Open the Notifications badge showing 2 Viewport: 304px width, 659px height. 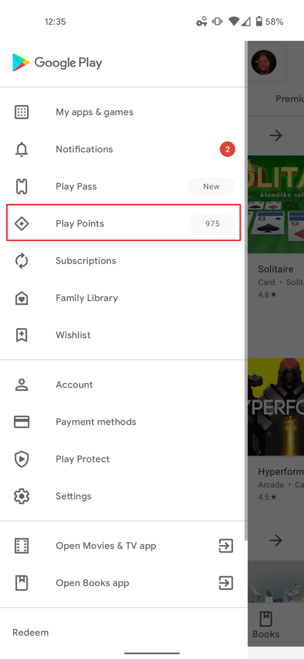[x=228, y=149]
